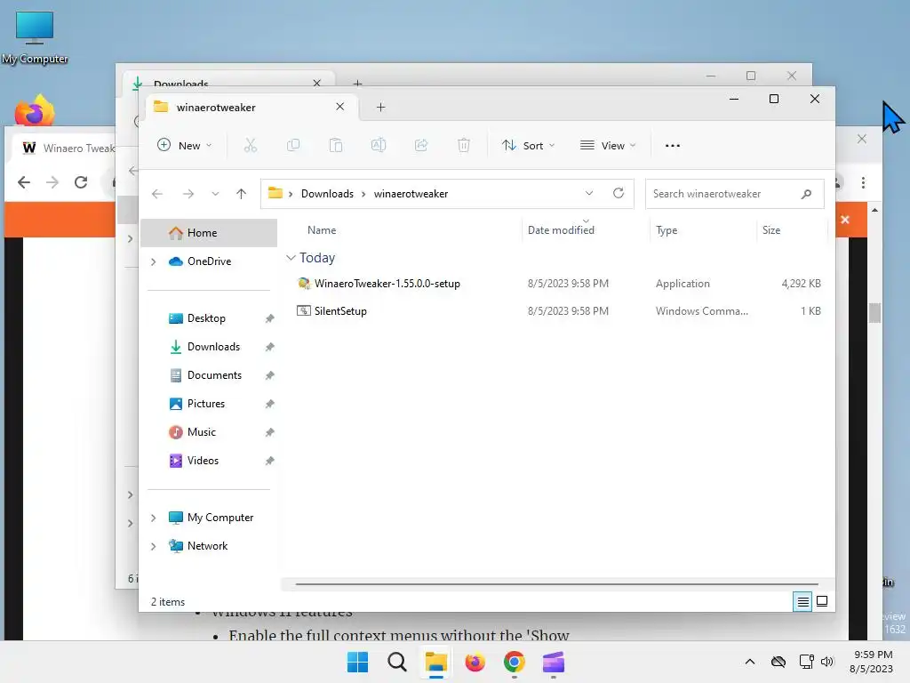This screenshot has width=910, height=683.
Task: Switch to large thumbnails view icon in status bar
Action: point(822,601)
